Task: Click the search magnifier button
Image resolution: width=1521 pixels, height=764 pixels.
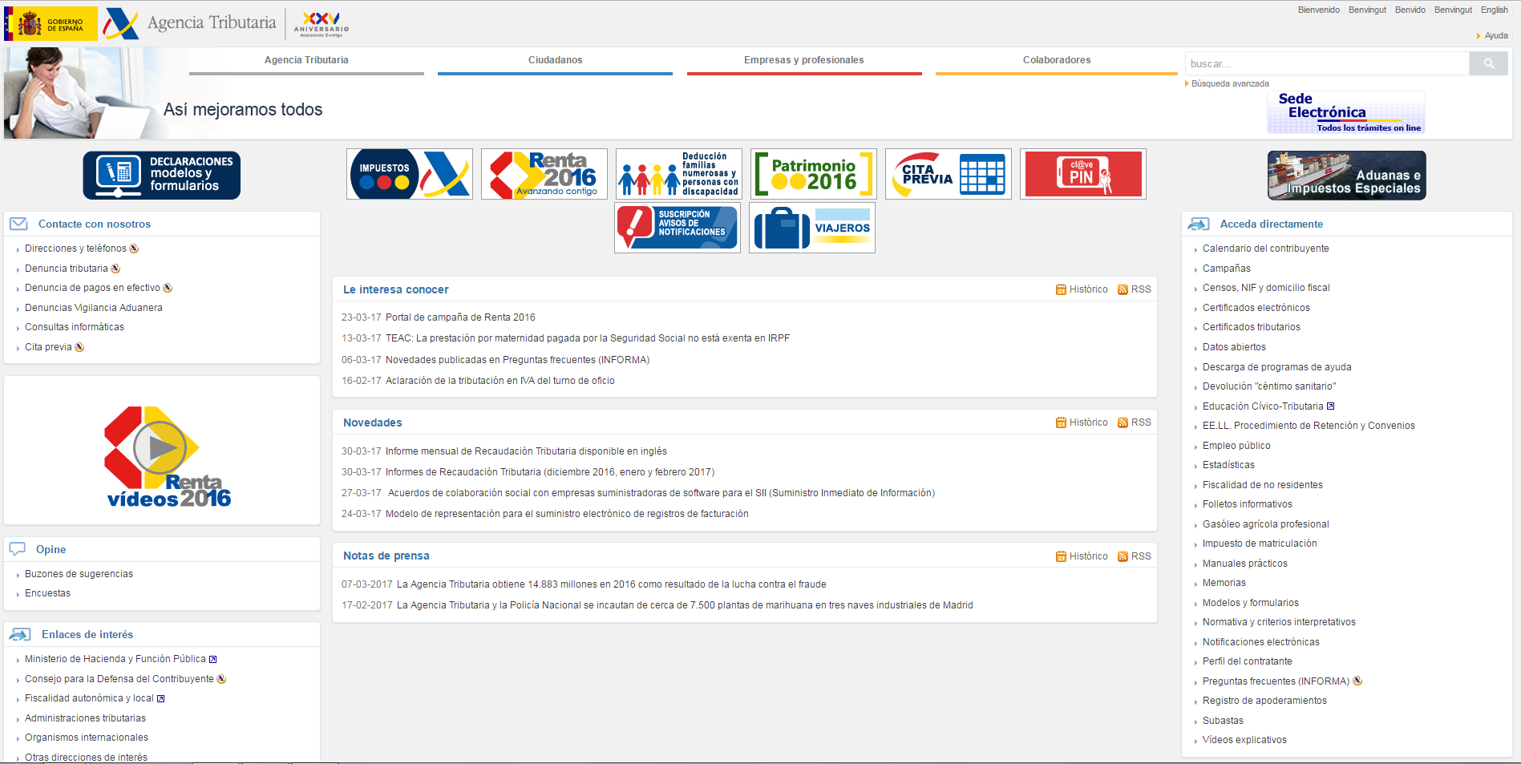Action: (x=1488, y=63)
